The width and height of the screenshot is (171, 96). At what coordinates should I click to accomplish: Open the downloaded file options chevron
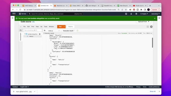click(34, 91)
